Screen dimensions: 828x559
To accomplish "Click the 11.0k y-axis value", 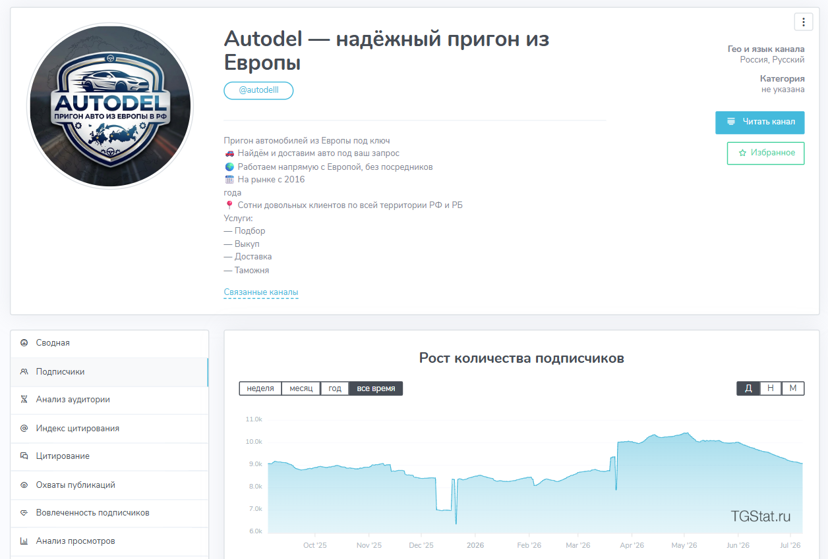I will [x=254, y=419].
